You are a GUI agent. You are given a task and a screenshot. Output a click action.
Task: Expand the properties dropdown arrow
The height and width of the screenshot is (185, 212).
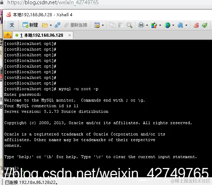(103, 25)
